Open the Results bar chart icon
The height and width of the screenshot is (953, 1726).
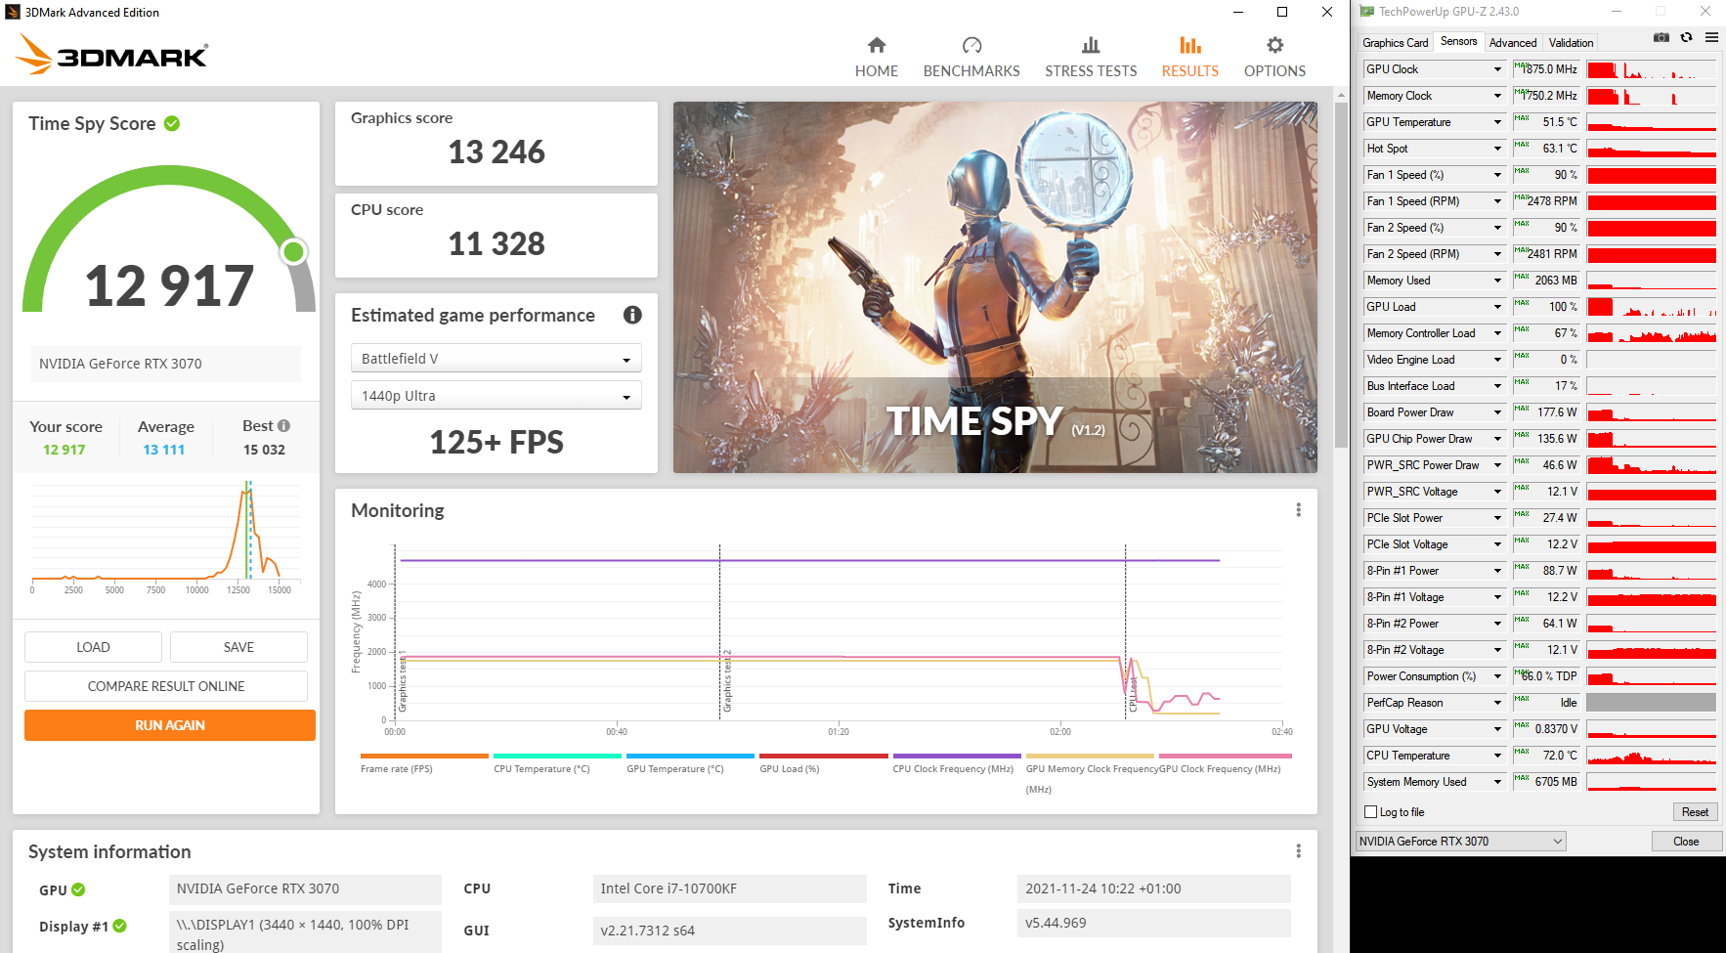coord(1190,45)
